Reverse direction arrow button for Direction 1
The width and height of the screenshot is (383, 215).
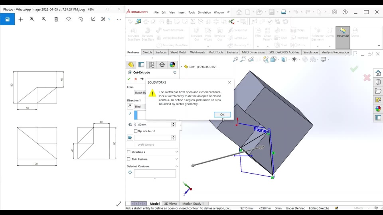(130, 106)
